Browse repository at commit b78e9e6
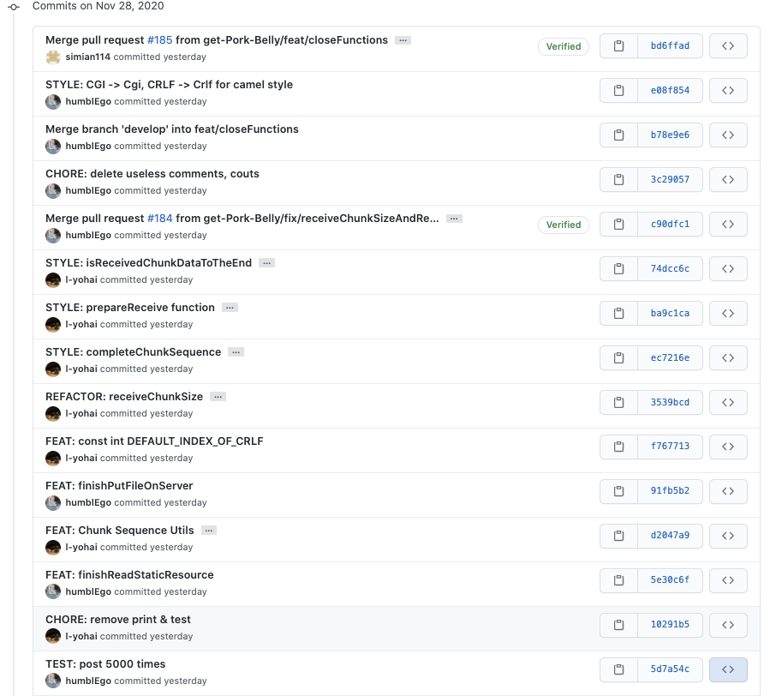This screenshot has height=696, width=770. tap(728, 135)
